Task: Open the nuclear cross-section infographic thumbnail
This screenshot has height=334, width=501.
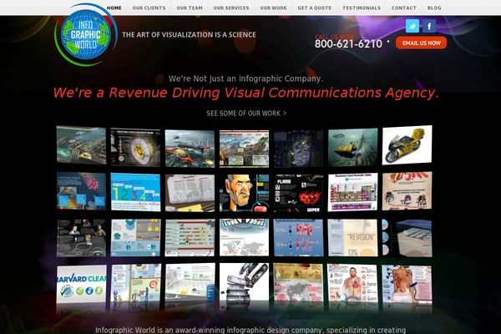Action: pyautogui.click(x=135, y=147)
